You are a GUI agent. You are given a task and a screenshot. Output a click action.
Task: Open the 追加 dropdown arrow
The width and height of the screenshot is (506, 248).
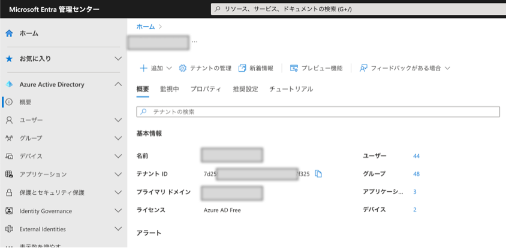click(x=169, y=68)
